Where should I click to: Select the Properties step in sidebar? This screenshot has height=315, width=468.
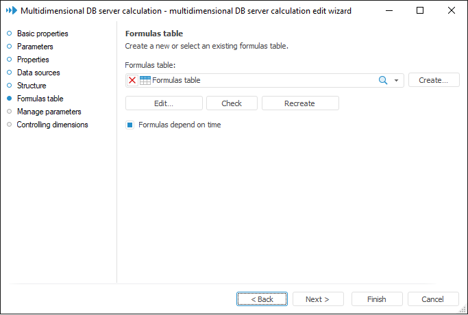pyautogui.click(x=33, y=60)
